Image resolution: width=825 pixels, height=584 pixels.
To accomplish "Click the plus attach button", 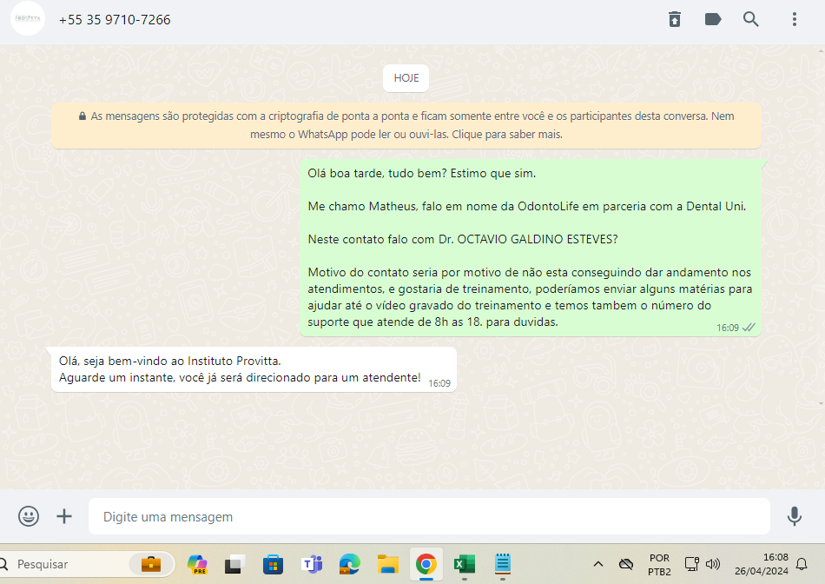I will (64, 516).
